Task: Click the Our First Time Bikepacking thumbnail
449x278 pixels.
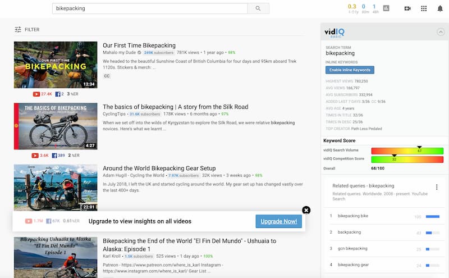Action: [x=56, y=65]
